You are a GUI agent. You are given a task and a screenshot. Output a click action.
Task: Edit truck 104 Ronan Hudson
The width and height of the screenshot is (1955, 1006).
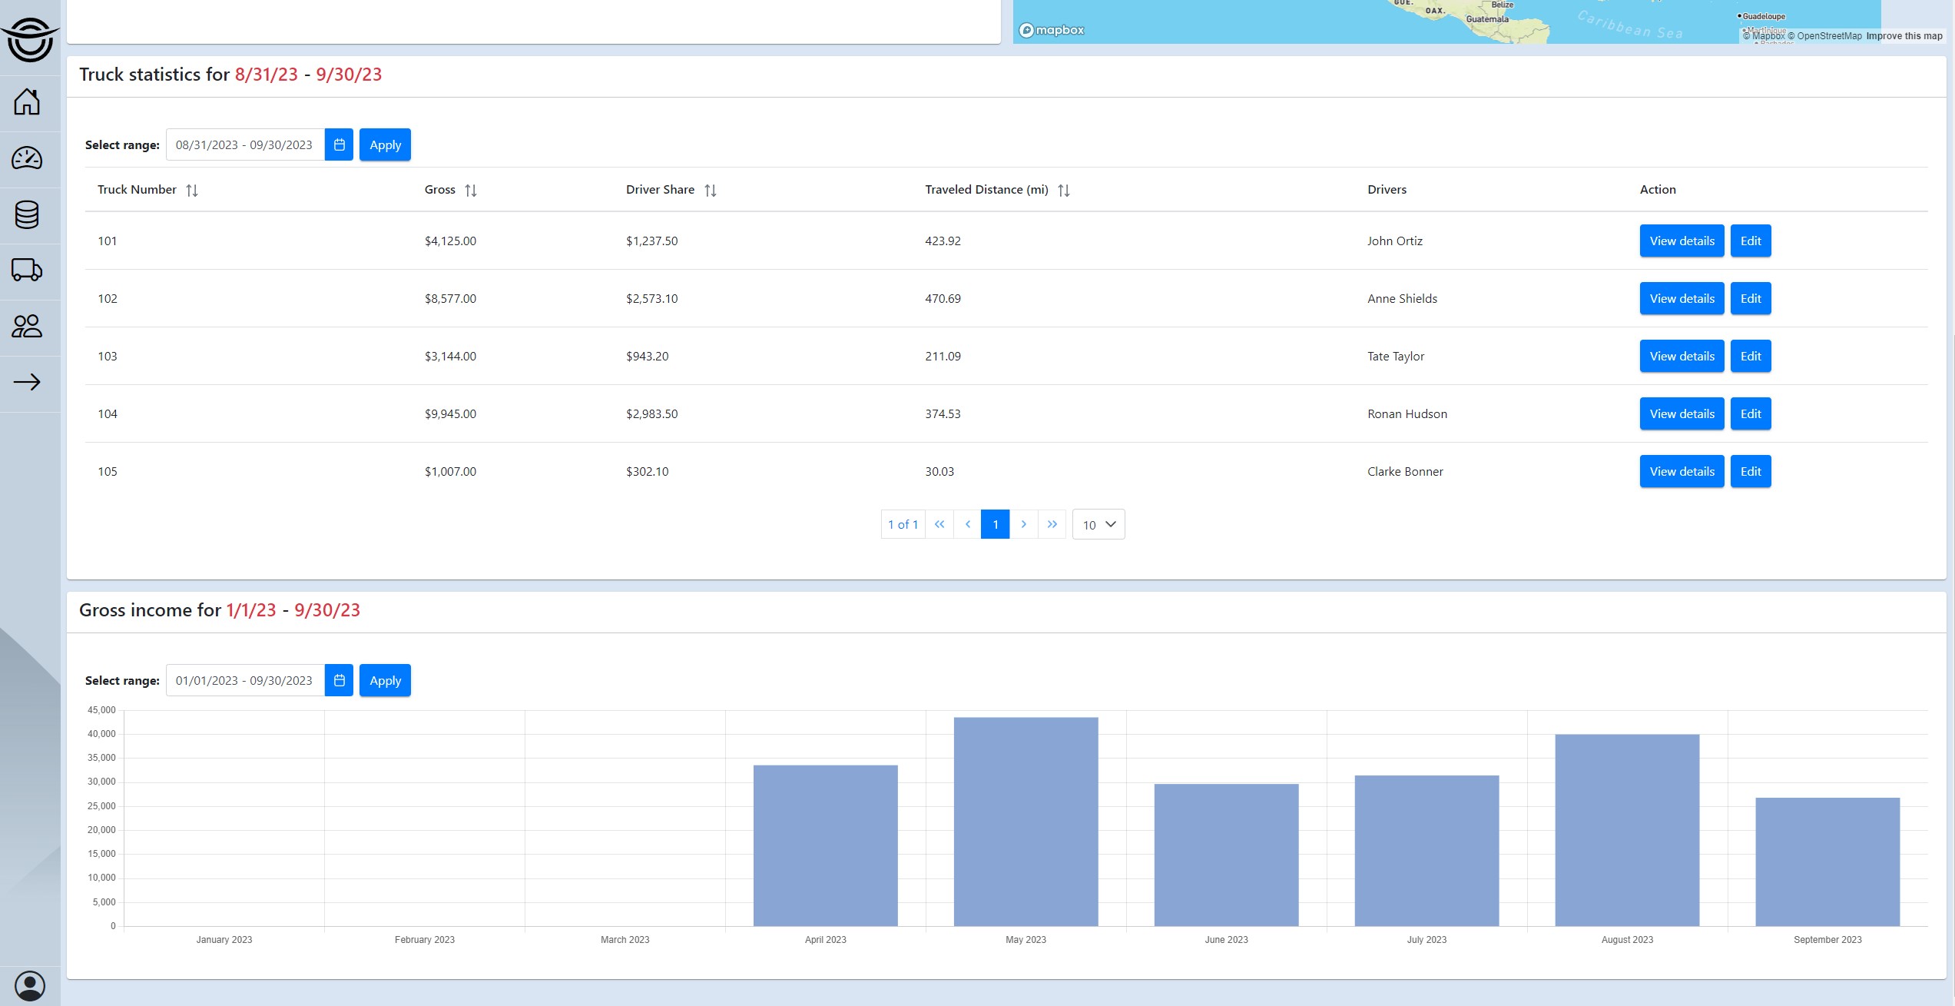[1750, 414]
